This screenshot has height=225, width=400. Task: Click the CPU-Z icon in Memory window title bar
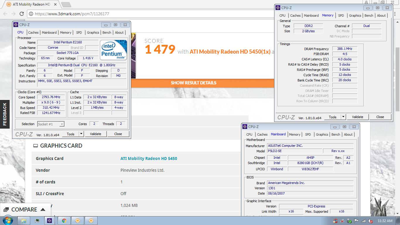278,8
